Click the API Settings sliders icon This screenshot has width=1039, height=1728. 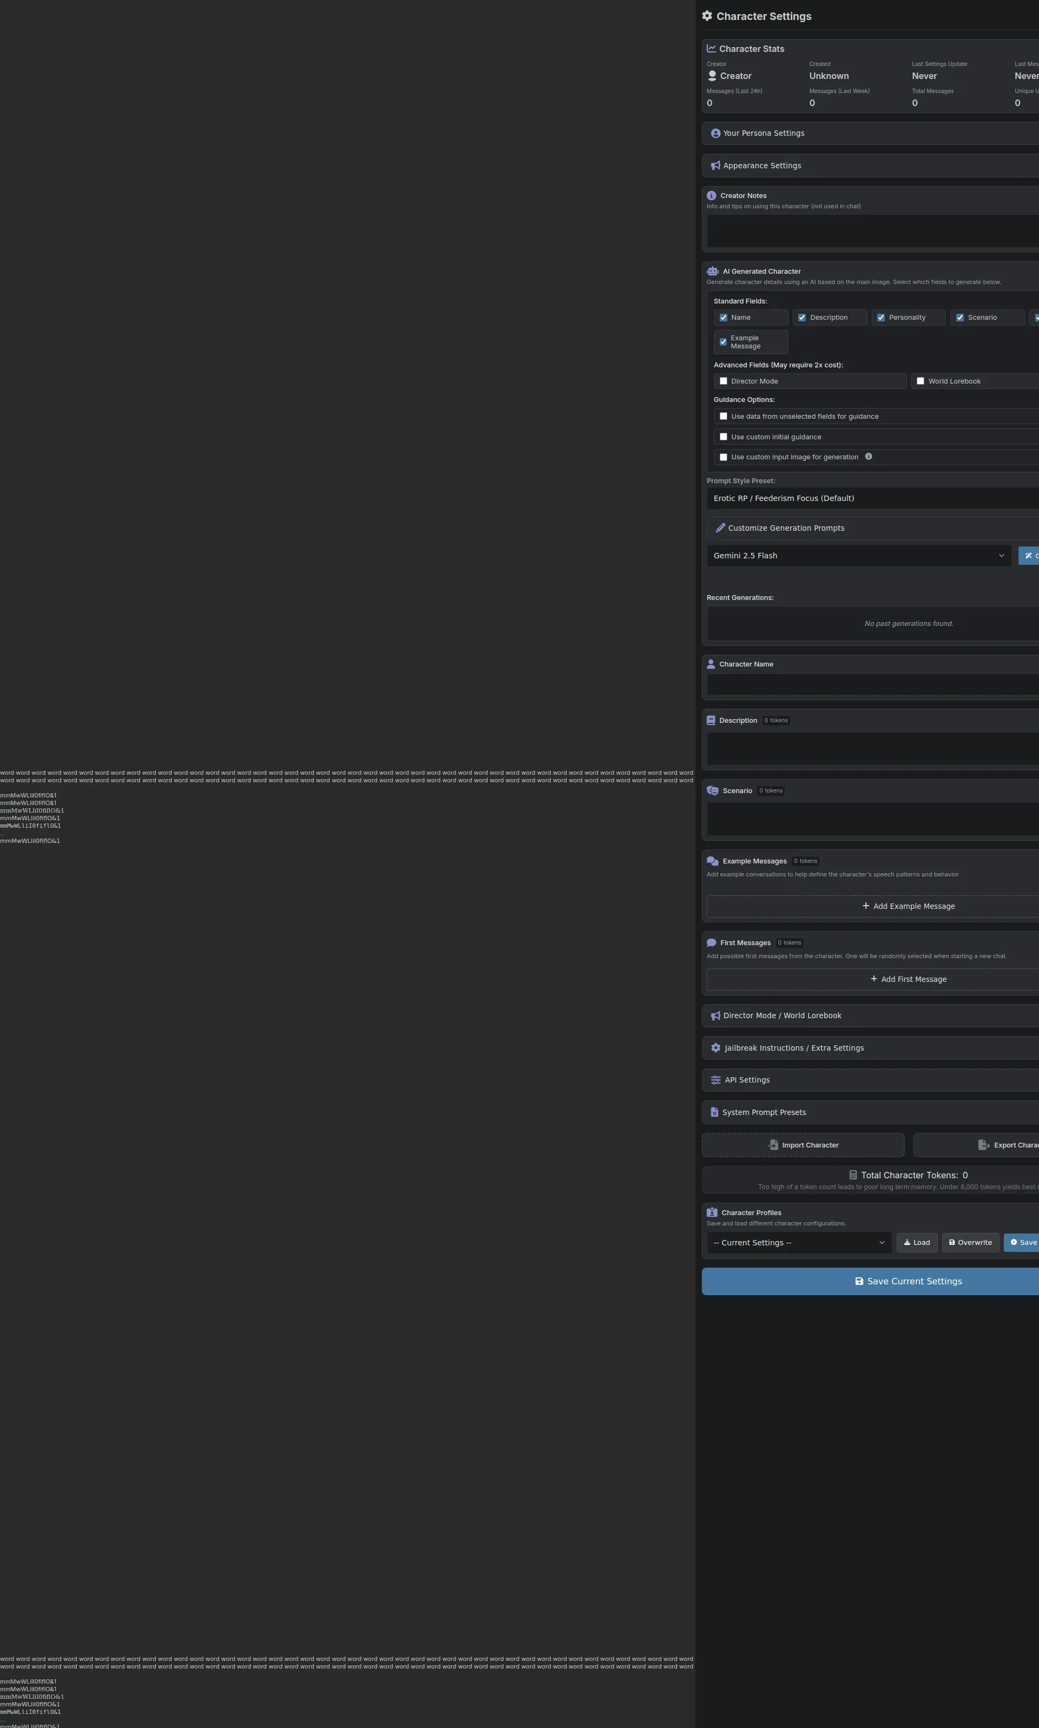715,1080
